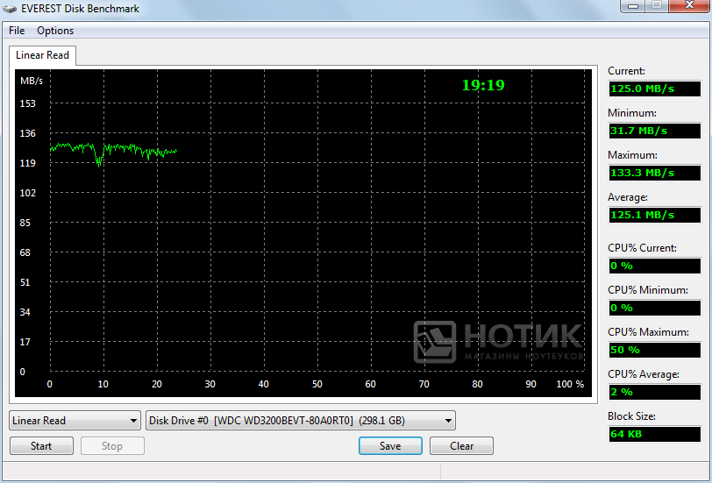Click the MB/s axis unit label
712x483 pixels.
click(x=32, y=81)
